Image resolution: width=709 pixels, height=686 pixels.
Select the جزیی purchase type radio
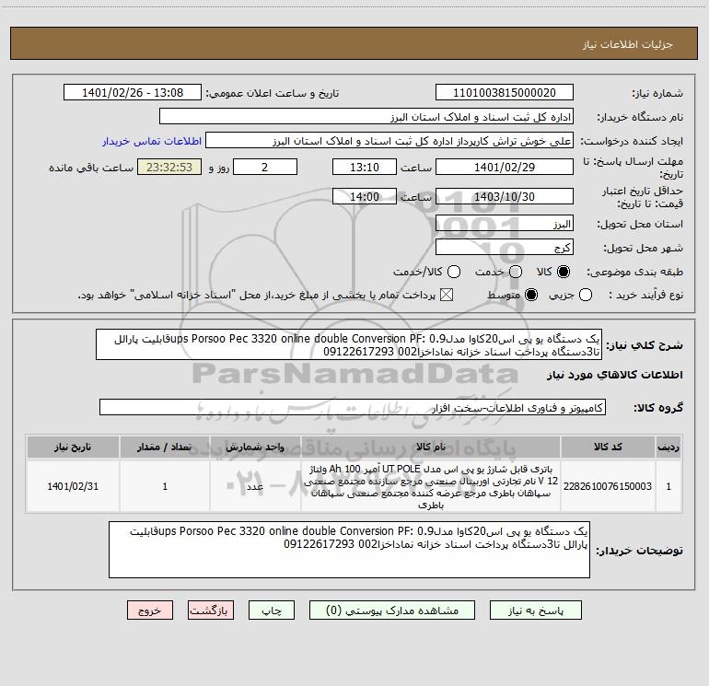click(x=586, y=295)
